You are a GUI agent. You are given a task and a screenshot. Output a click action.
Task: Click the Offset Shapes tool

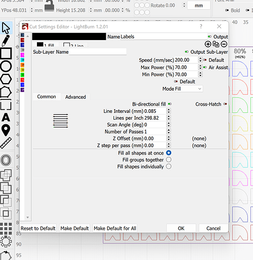coord(6,160)
